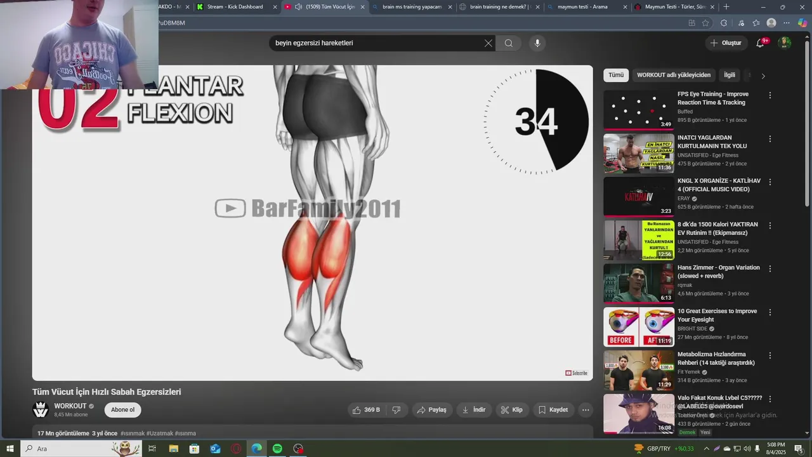
Task: Close the Stream - Kick Dashboard tab
Action: 275,7
